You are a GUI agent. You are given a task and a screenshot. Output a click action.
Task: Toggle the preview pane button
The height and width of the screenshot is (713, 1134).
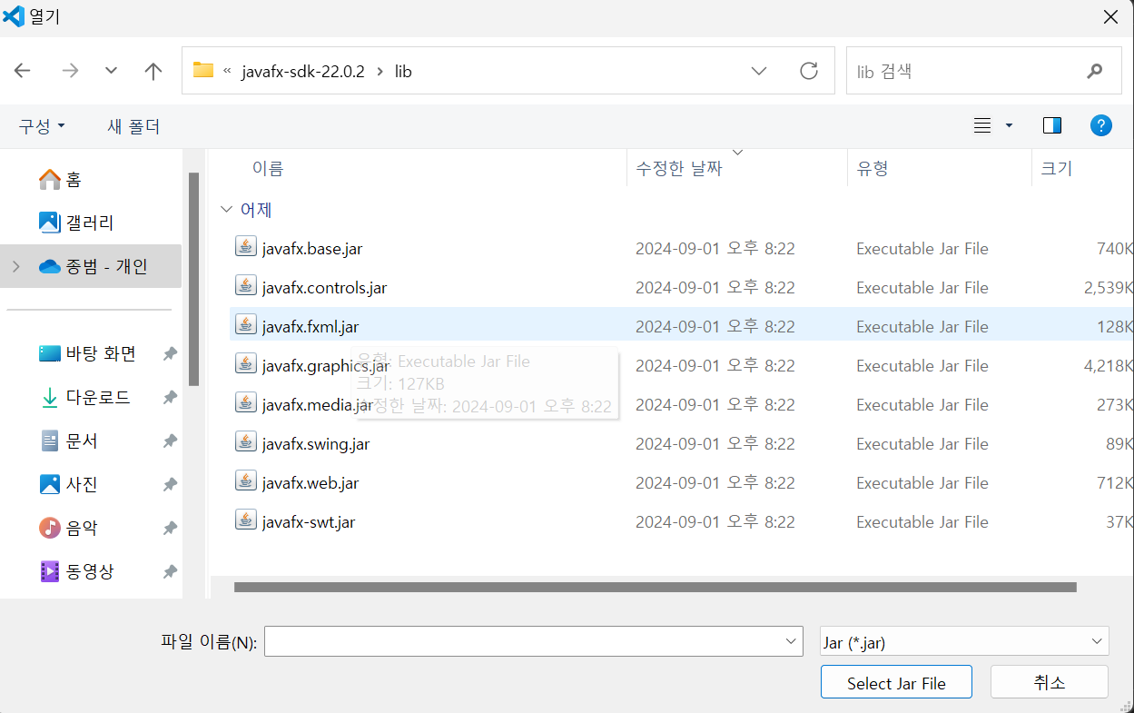[1052, 125]
